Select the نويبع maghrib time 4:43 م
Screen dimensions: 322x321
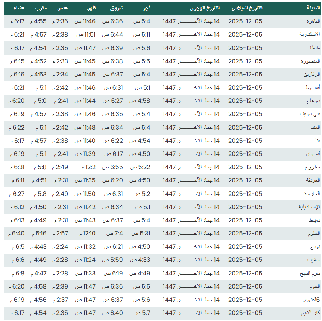pos(40,247)
